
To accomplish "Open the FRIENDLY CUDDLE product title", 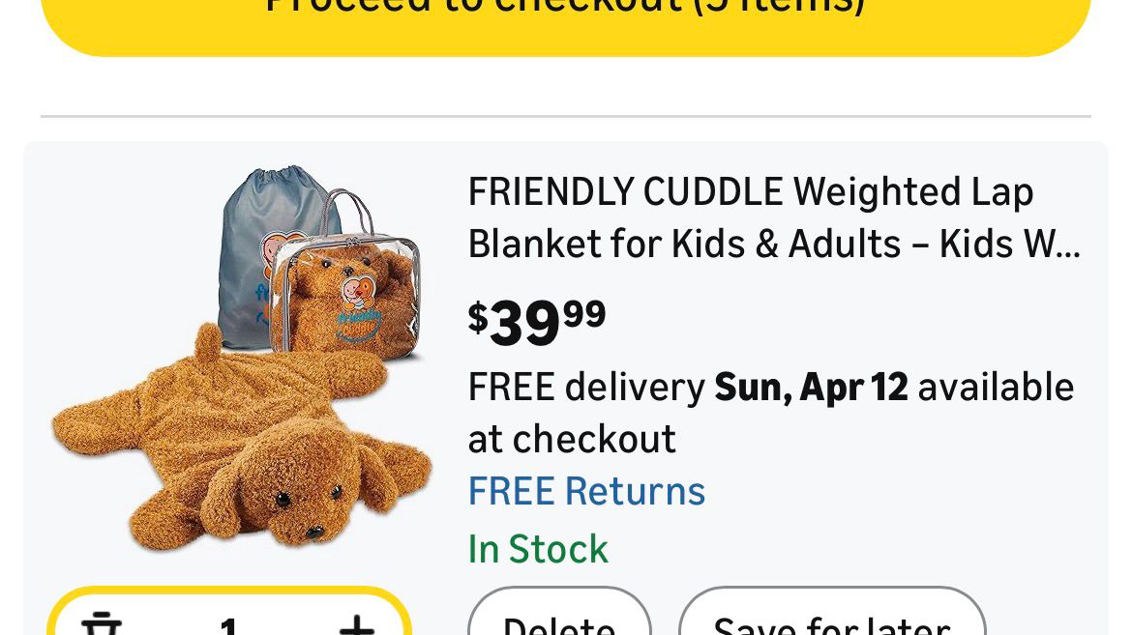I will [750, 192].
